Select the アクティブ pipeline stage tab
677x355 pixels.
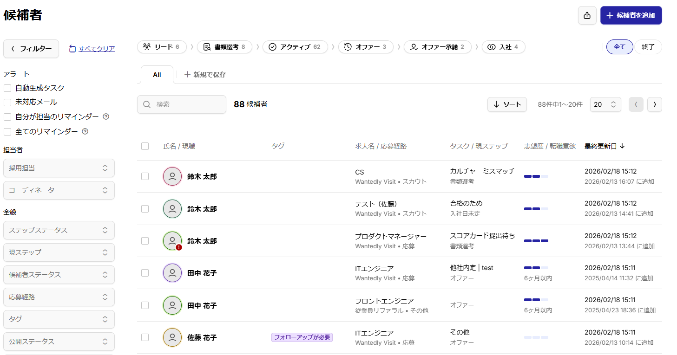295,47
